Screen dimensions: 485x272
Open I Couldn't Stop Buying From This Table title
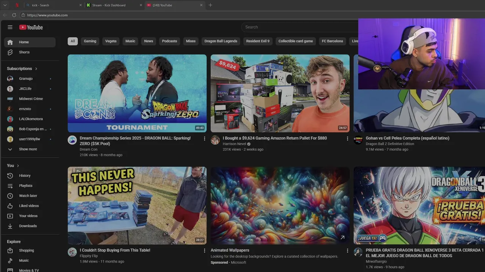pyautogui.click(x=115, y=250)
